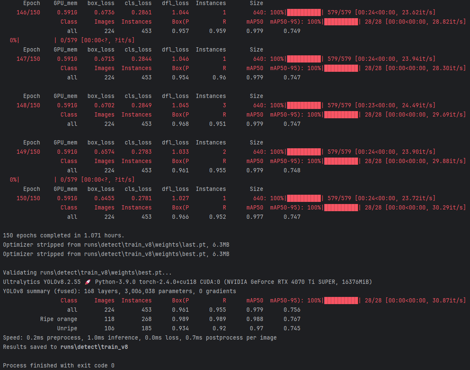Click mAP50-95 value 0.748
470x370 pixels.
pyautogui.click(x=292, y=171)
